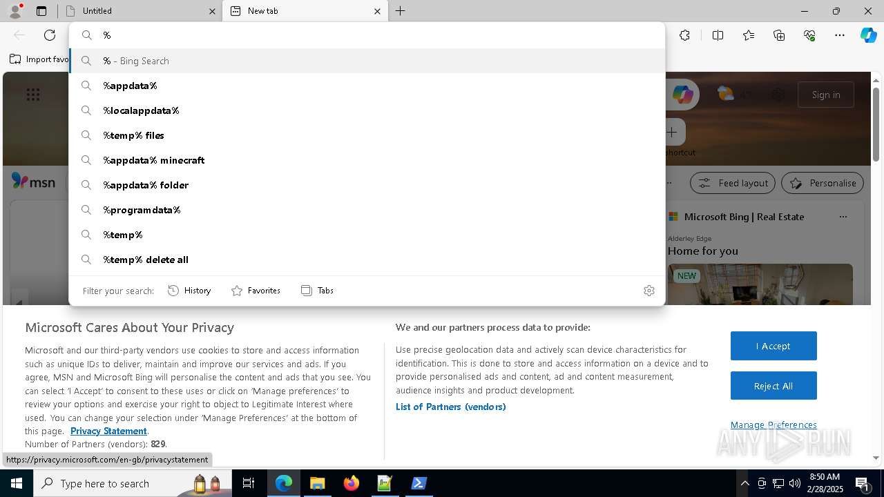Open Settings and more ellipsis menu
884x497 pixels.
coord(840,35)
